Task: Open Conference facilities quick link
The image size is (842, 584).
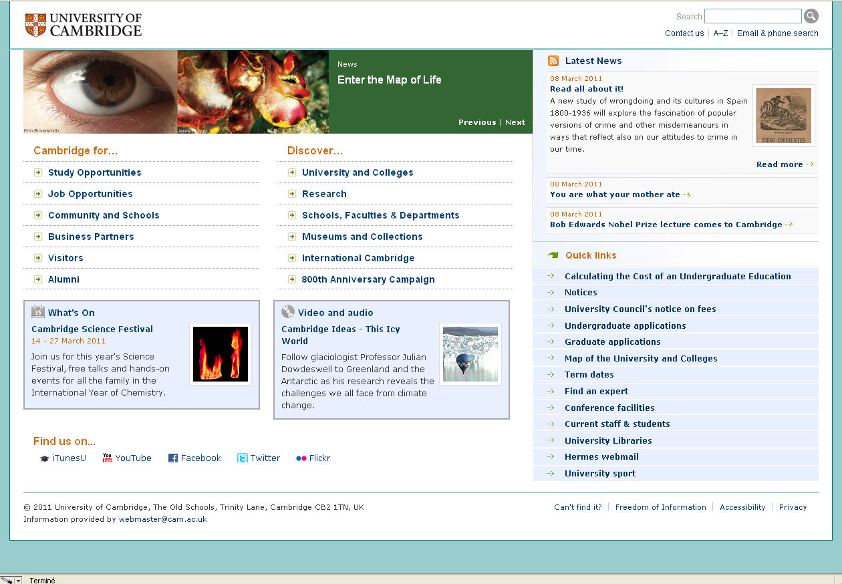Action: (609, 408)
